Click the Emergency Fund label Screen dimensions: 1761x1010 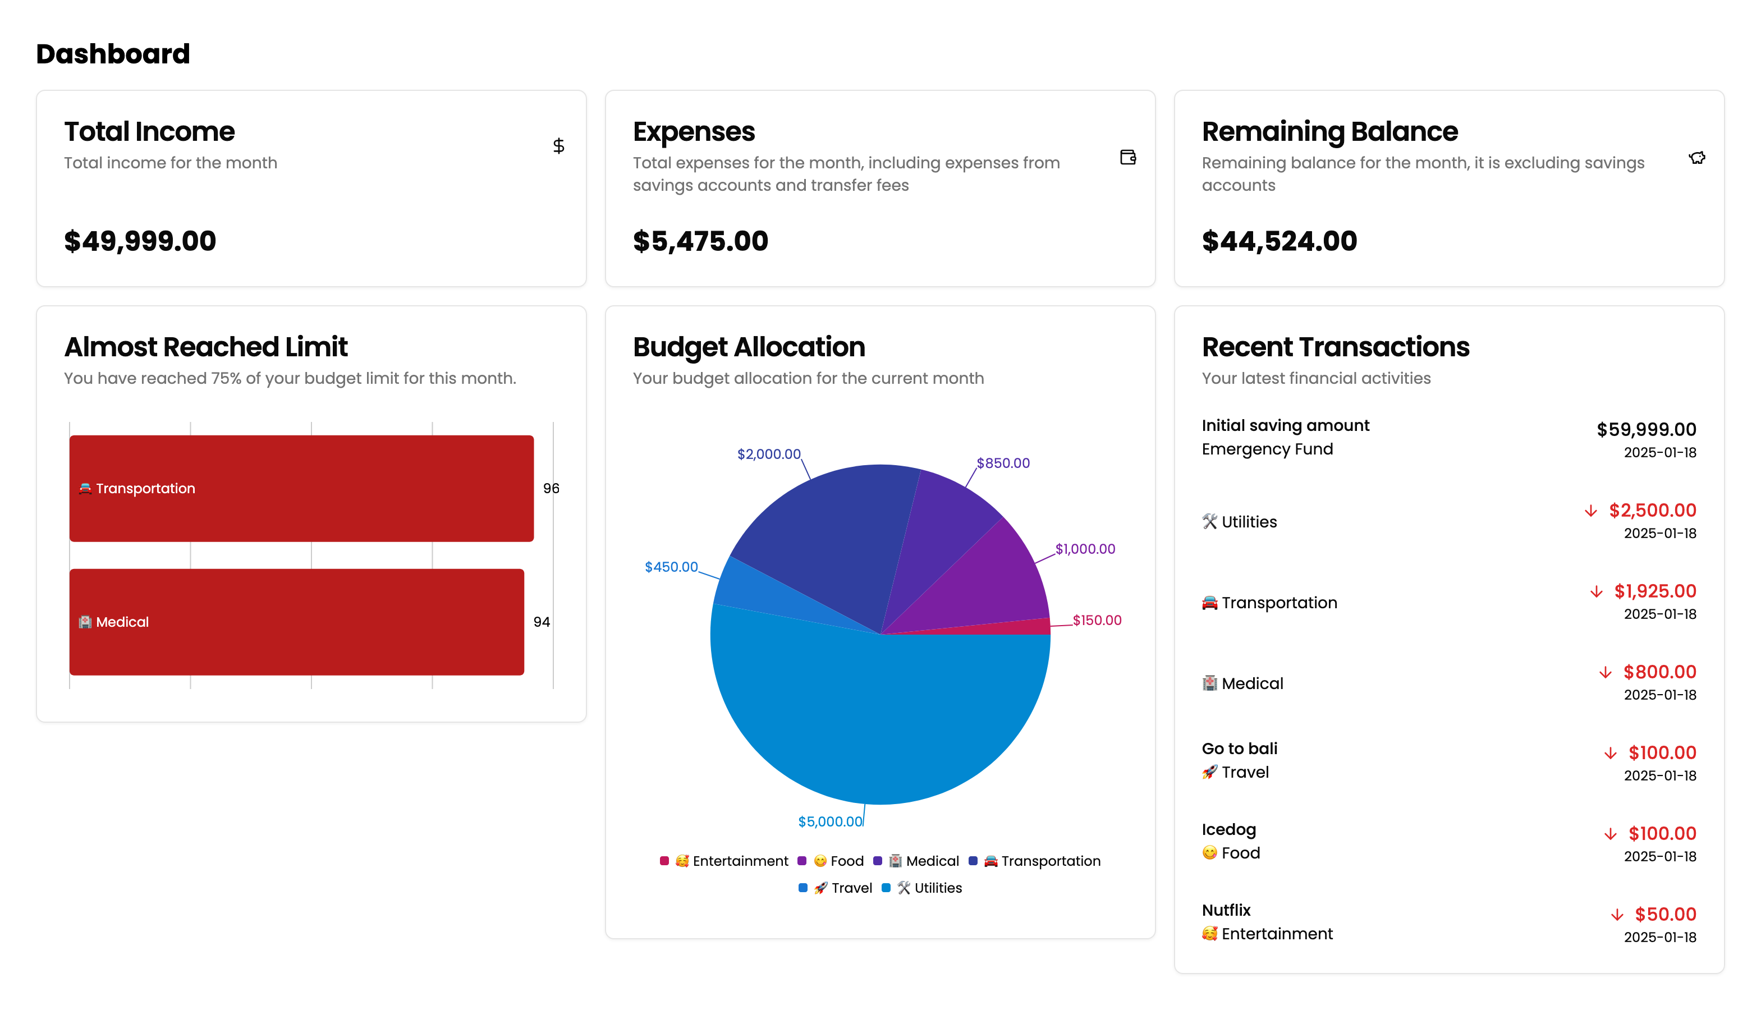1267,449
